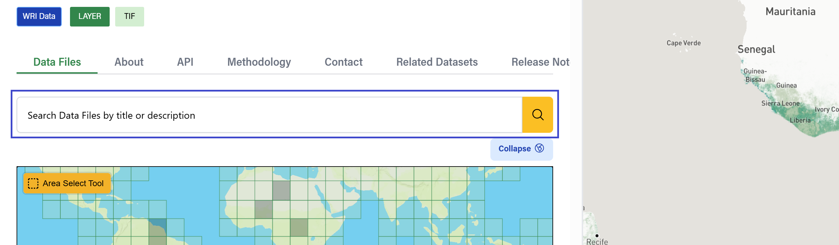Image resolution: width=839 pixels, height=245 pixels.
Task: Show the Related Datasets tab
Action: click(x=437, y=62)
